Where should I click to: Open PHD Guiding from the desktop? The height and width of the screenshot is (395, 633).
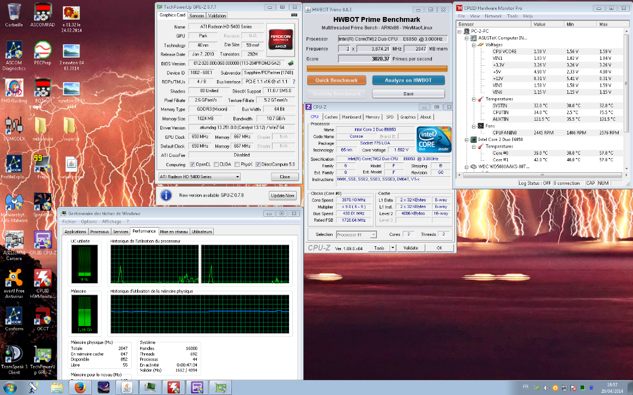pos(14,91)
